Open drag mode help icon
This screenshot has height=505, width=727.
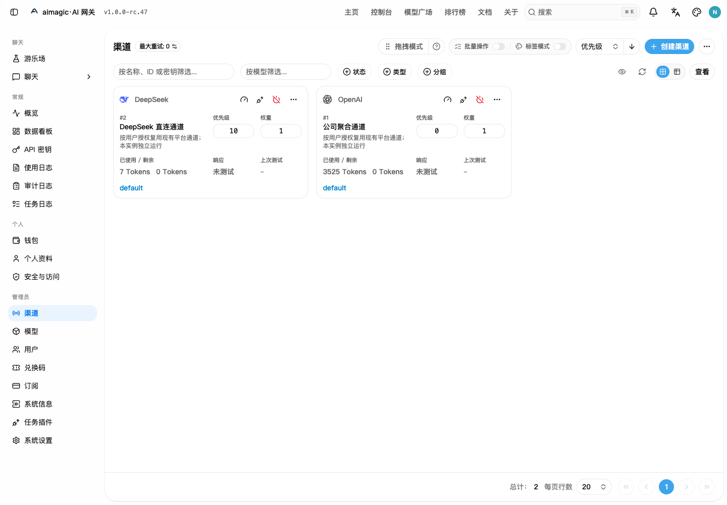coord(437,46)
